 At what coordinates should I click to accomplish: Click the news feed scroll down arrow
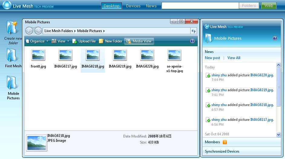[278, 135]
